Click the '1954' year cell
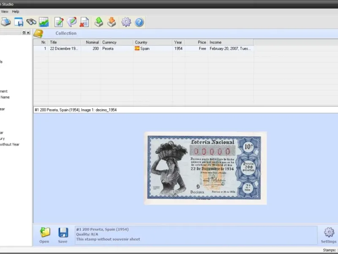This screenshot has width=338, height=254. [x=179, y=49]
